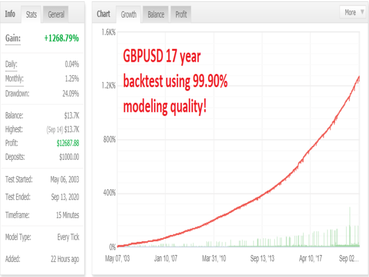Click the Mar 31, '10 x-axis label
Image resolution: width=369 pixels, height=277 pixels.
pyautogui.click(x=214, y=259)
